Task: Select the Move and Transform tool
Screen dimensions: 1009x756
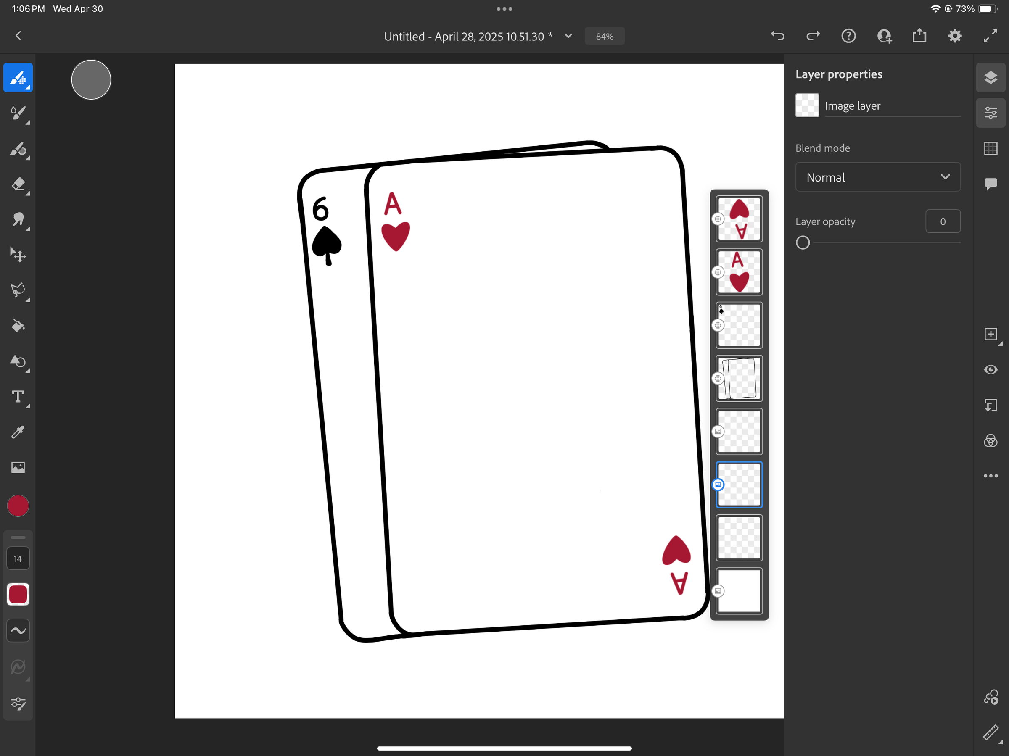Action: point(18,256)
